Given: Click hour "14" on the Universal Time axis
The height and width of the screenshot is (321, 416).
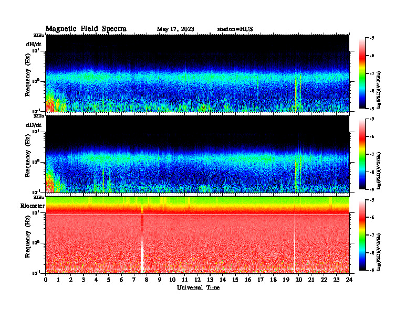Looking at the screenshot, I should [x=223, y=280].
